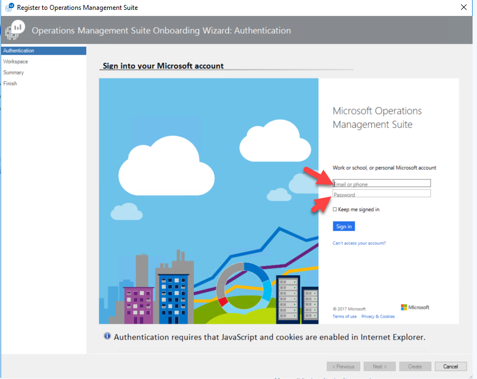Click the OMS cloud logo in header banner
Screen dimensions: 477x379
(x=15, y=30)
